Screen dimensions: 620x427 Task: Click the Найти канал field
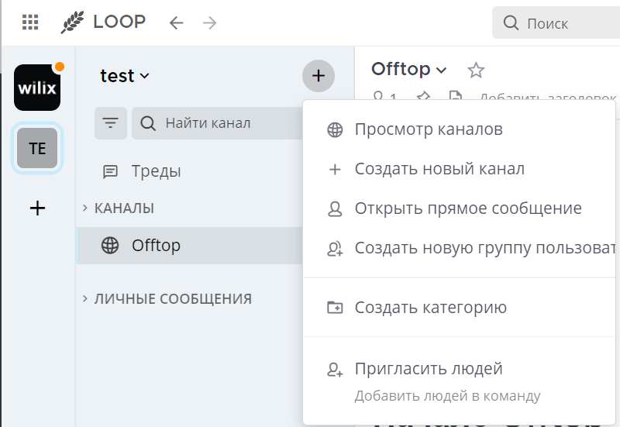218,123
